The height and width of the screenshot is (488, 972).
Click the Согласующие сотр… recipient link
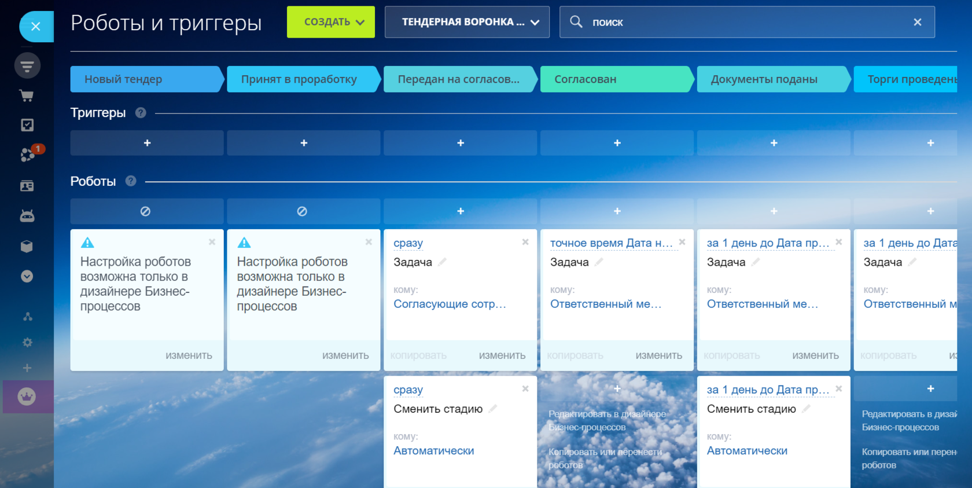[450, 304]
